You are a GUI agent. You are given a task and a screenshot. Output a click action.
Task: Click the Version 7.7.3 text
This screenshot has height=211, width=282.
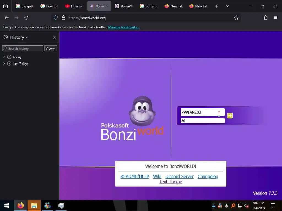[265, 193]
